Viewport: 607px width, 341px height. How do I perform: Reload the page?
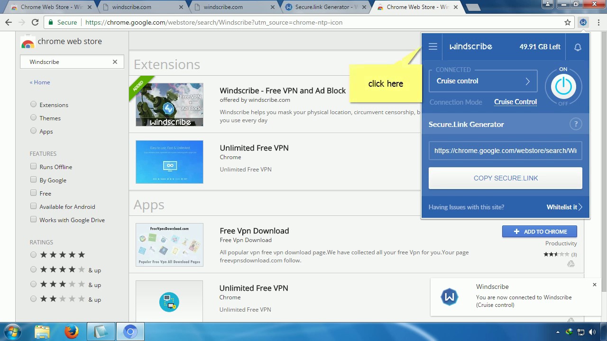[35, 22]
